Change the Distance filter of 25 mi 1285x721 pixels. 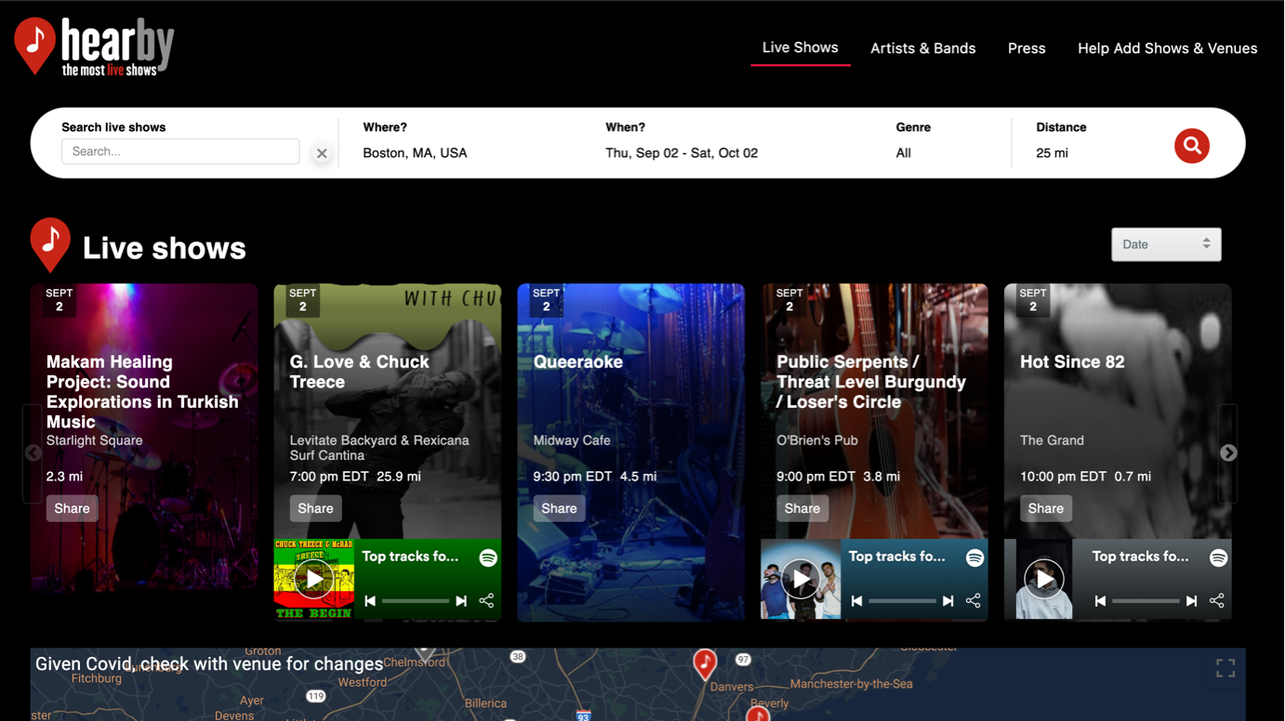point(1052,153)
